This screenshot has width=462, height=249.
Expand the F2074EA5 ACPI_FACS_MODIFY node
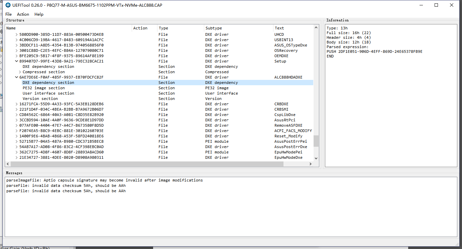click(x=17, y=131)
